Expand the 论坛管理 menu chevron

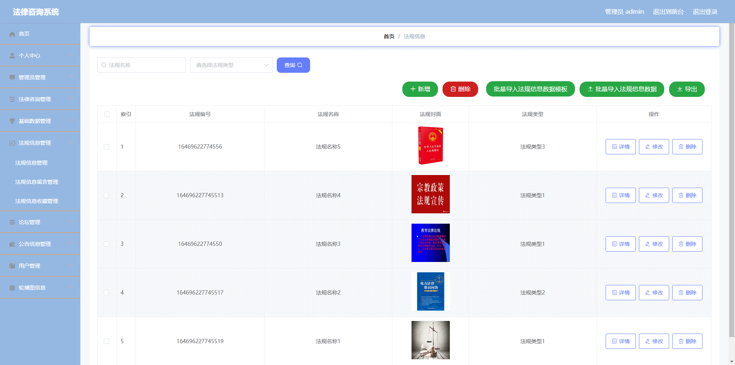[x=70, y=222]
